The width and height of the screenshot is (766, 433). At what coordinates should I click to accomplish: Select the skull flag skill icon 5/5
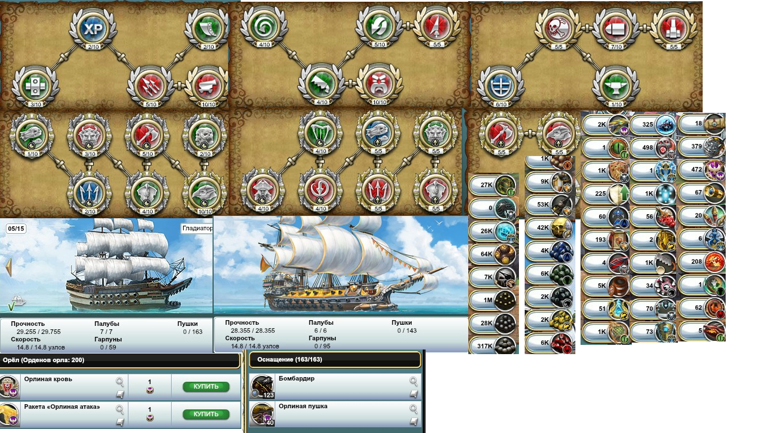(x=558, y=27)
